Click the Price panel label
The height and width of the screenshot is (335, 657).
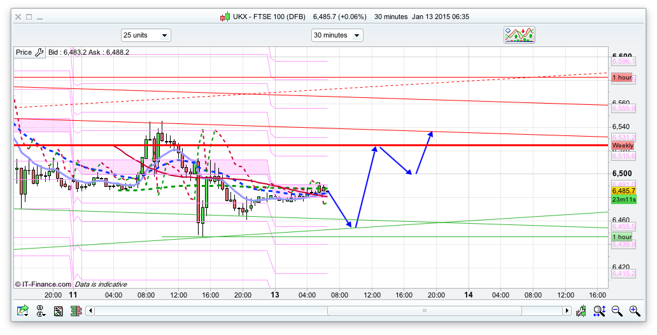(x=24, y=52)
